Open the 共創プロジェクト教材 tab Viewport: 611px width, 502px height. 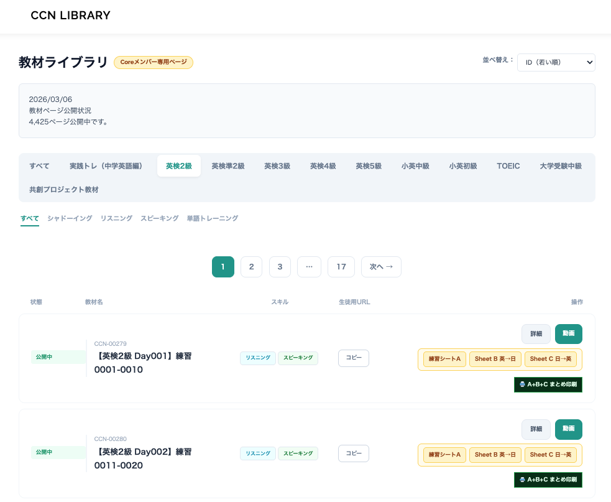coord(63,190)
